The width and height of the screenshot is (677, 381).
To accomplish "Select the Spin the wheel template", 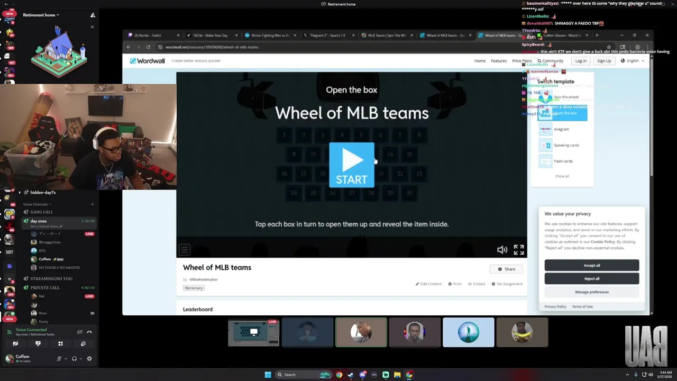I will point(562,97).
